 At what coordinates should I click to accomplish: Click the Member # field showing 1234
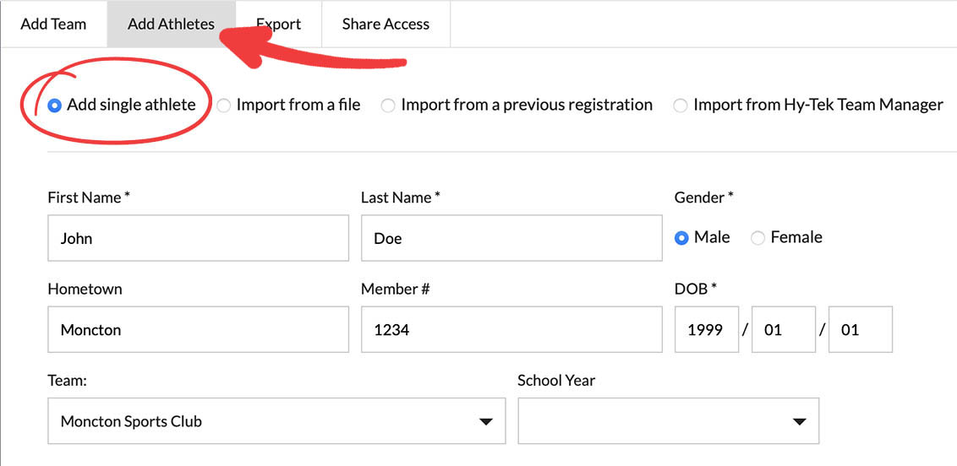[x=511, y=329]
